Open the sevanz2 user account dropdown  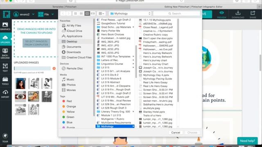[x=24, y=14]
